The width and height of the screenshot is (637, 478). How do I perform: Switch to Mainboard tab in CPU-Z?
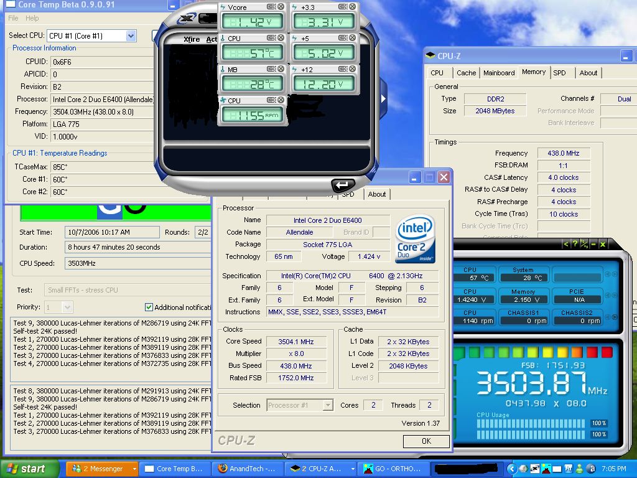pyautogui.click(x=499, y=73)
